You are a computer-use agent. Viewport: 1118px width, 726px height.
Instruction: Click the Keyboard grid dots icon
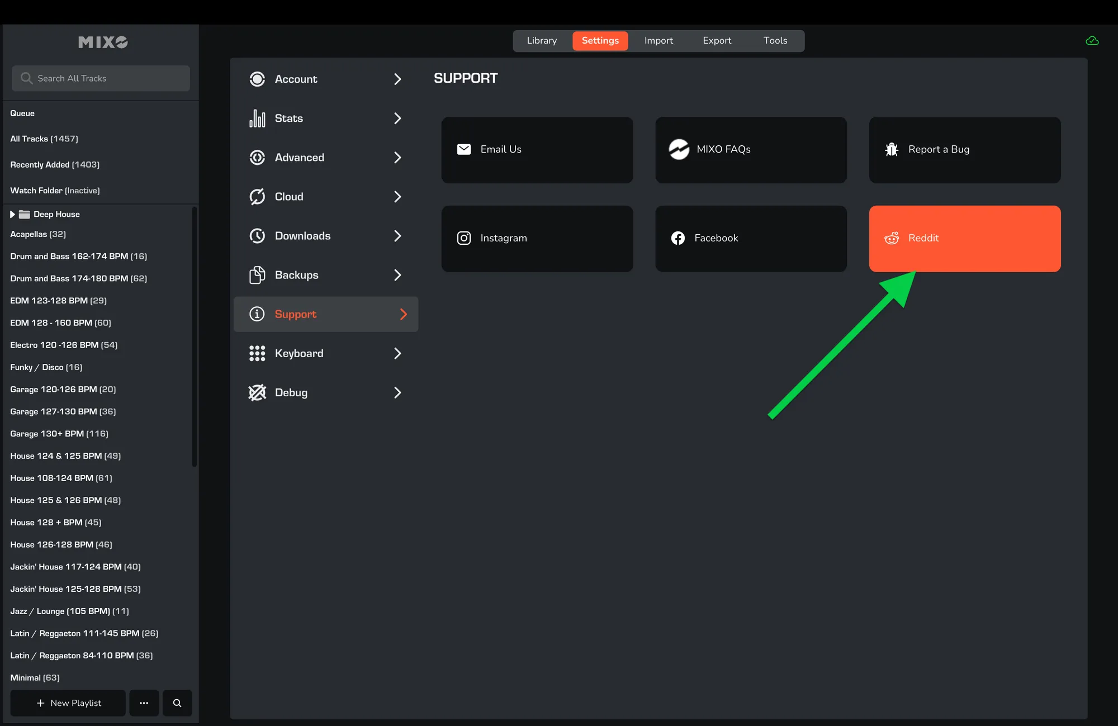(x=257, y=353)
